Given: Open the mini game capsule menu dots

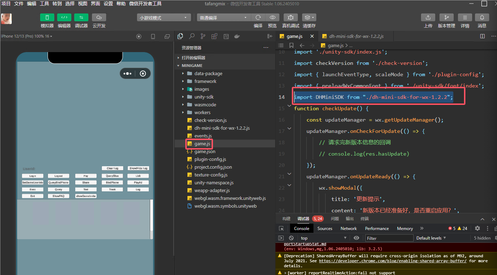Looking at the screenshot, I should pos(127,73).
